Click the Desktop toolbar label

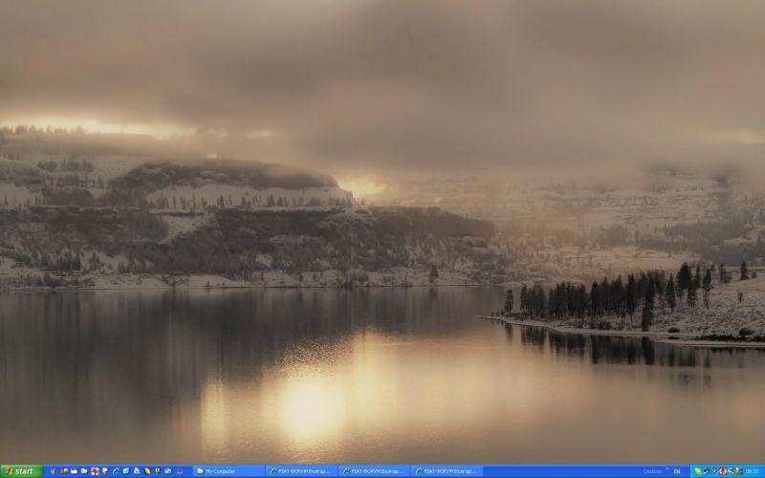tap(651, 471)
